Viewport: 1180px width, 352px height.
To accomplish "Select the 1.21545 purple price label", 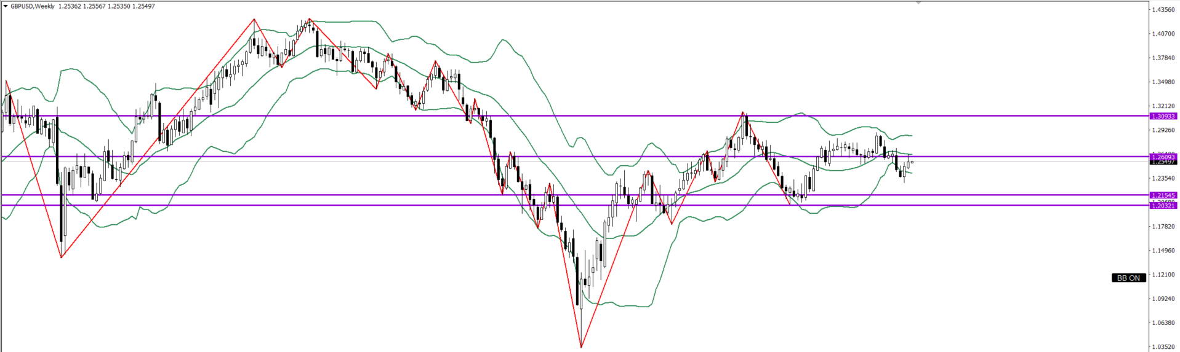I will click(x=1163, y=195).
